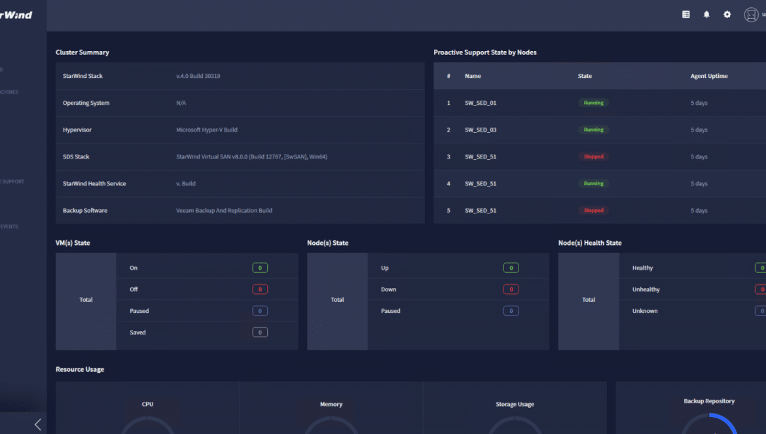Click the Total cell in Node(s) State
This screenshot has width=766, height=434.
337,301
